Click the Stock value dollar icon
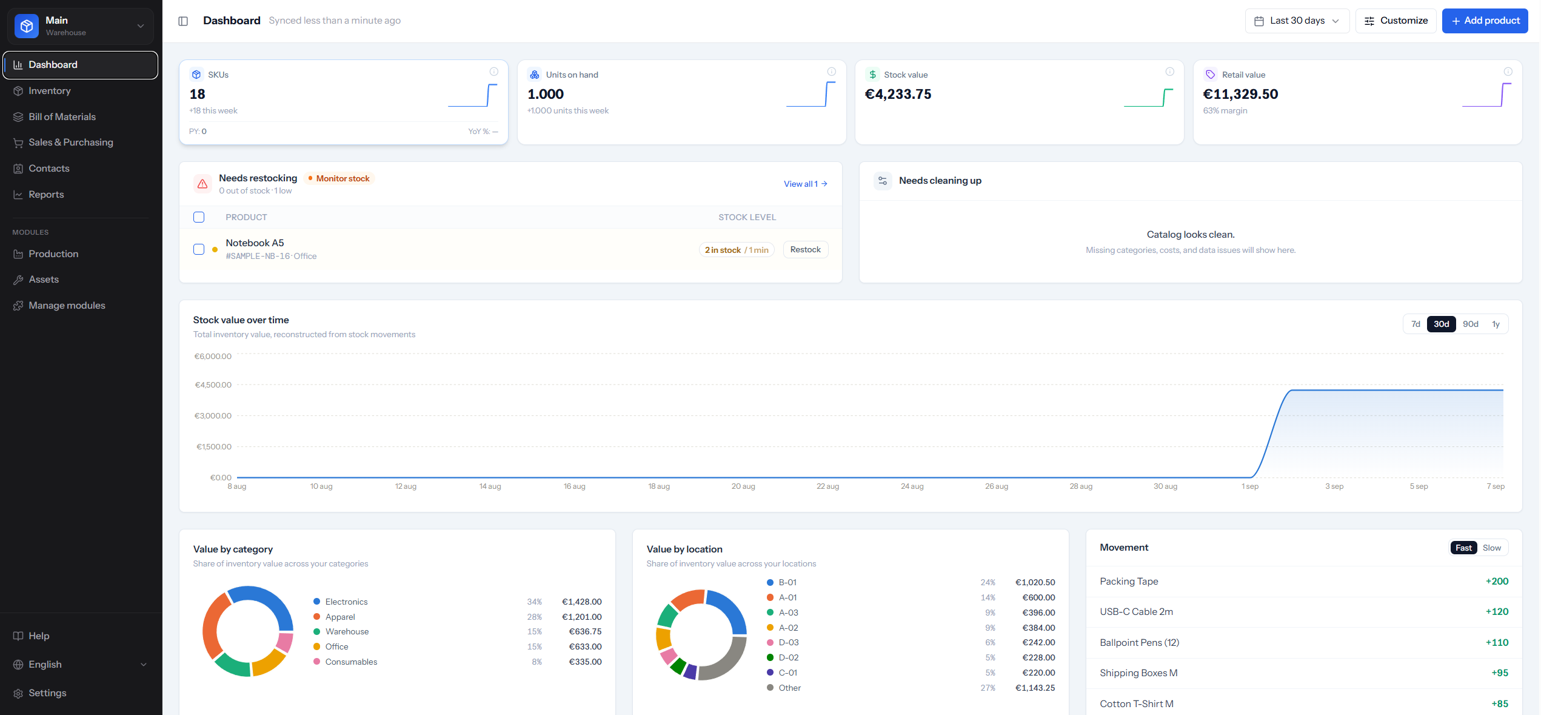Screen dimensions: 1541x715 [x=872, y=75]
